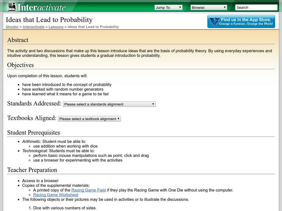Click 'have been introduced to the concept of probability'

(67, 85)
